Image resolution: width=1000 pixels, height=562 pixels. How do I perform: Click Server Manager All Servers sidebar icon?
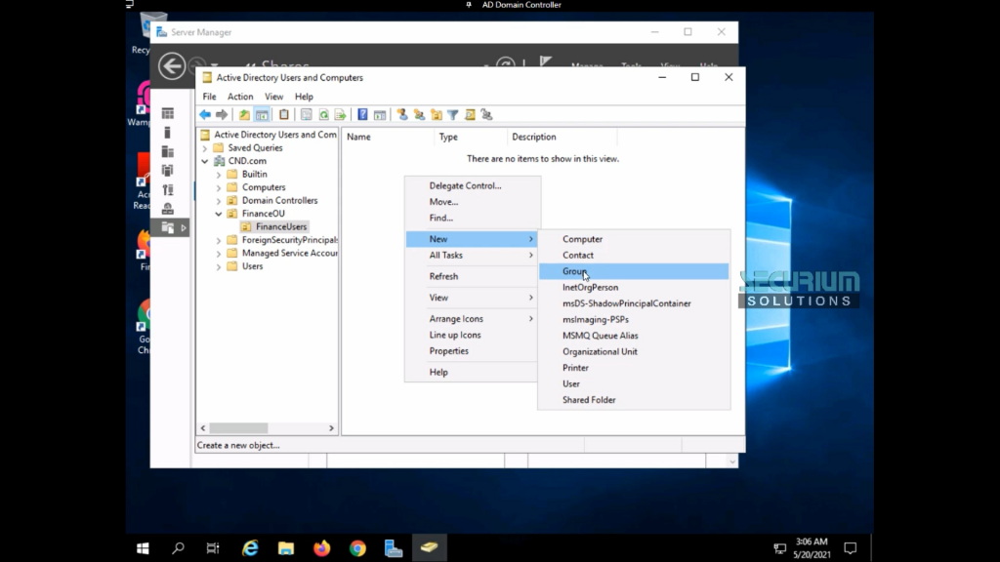pyautogui.click(x=168, y=151)
